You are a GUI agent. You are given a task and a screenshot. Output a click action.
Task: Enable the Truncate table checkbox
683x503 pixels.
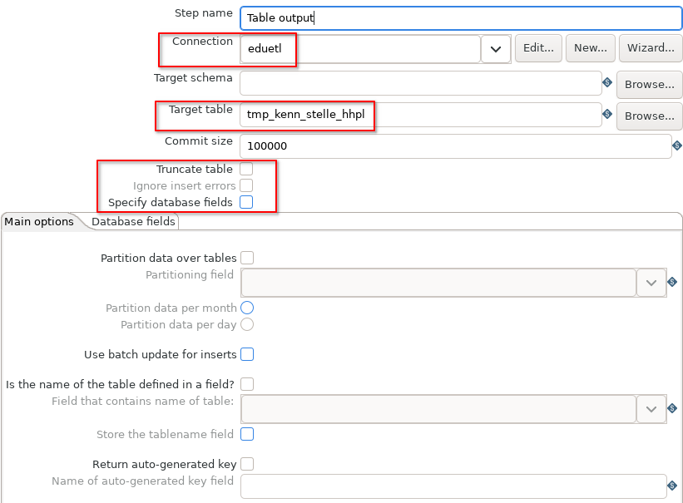[246, 169]
